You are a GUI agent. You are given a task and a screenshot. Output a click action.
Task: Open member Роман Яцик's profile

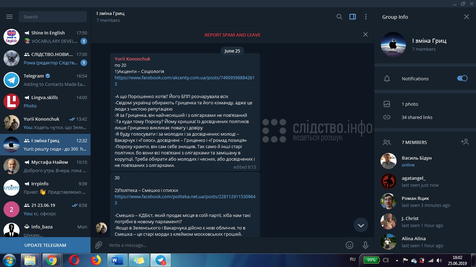point(425,201)
